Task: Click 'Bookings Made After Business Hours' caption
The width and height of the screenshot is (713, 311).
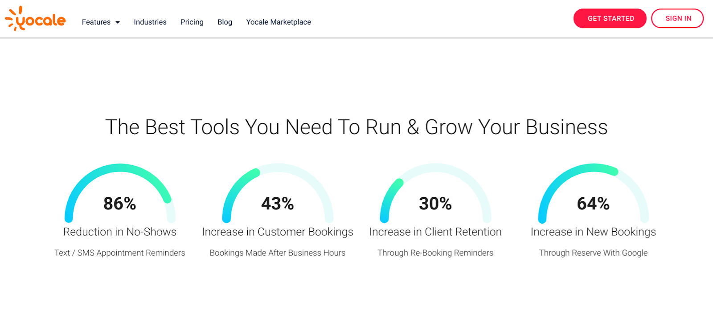Action: point(278,253)
